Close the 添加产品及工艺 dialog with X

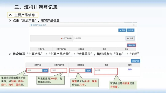pyautogui.click(x=134, y=25)
